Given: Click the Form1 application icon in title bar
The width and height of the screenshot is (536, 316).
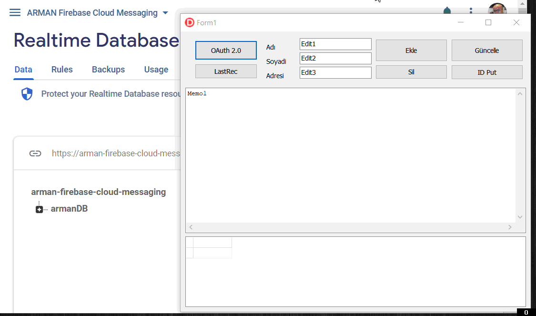Looking at the screenshot, I should click(x=189, y=22).
